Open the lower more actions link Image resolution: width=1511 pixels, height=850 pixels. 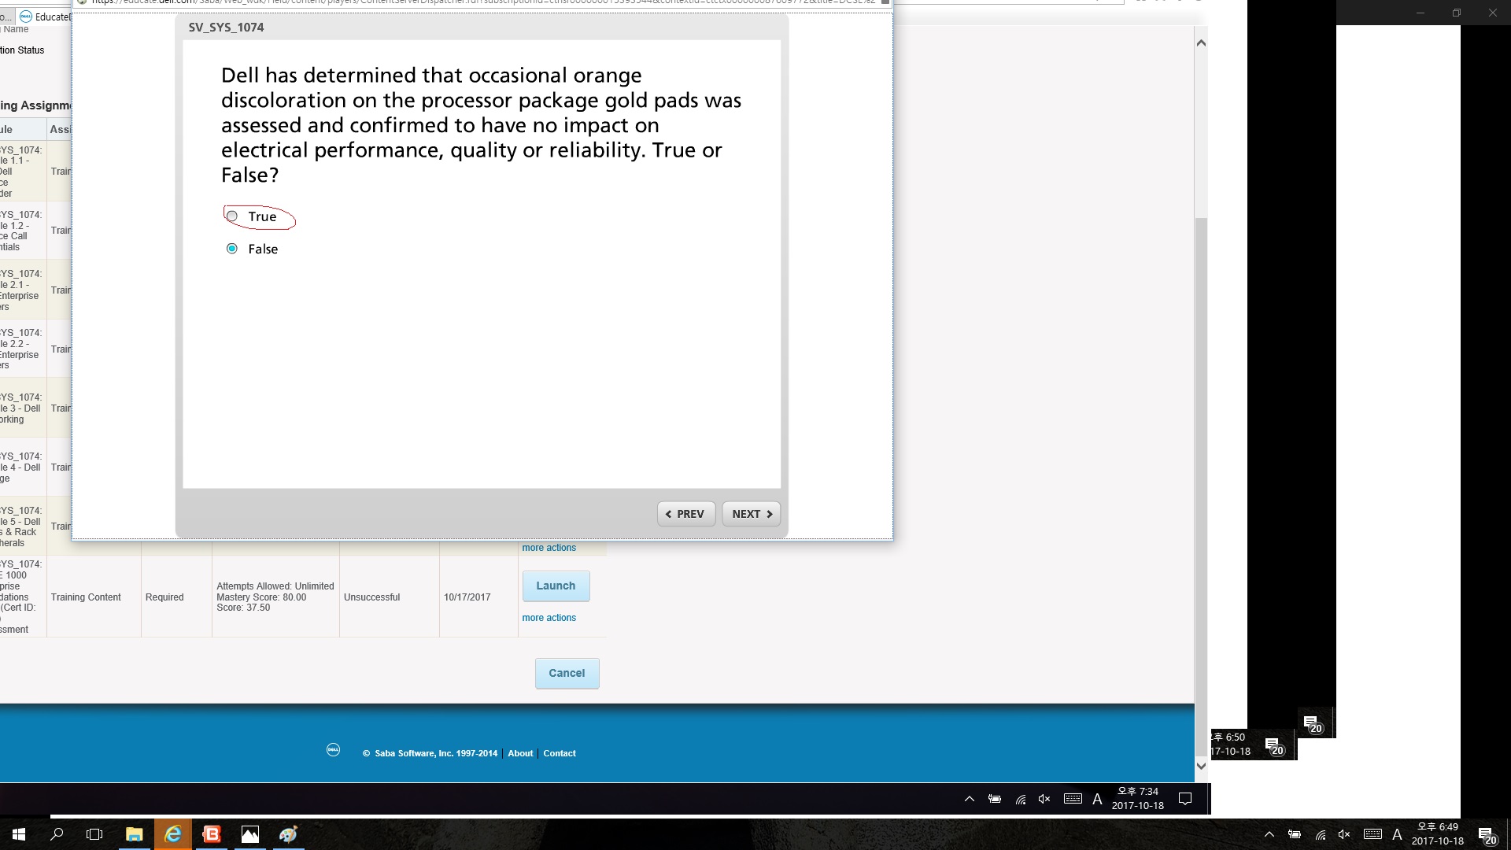(549, 618)
